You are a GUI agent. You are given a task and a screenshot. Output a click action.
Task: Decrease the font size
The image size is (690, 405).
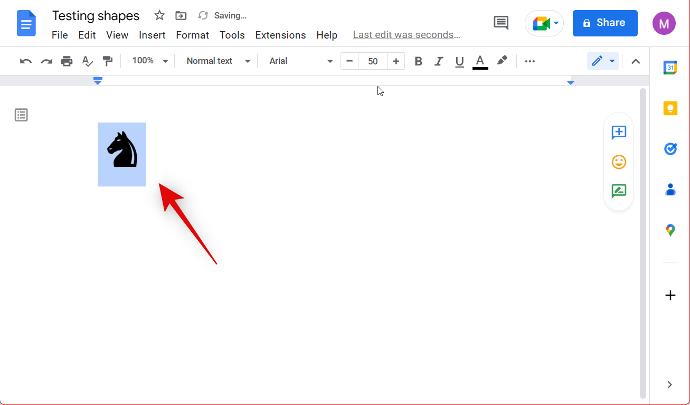(349, 61)
